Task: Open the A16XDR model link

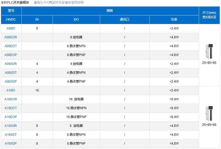Action: click(x=11, y=126)
